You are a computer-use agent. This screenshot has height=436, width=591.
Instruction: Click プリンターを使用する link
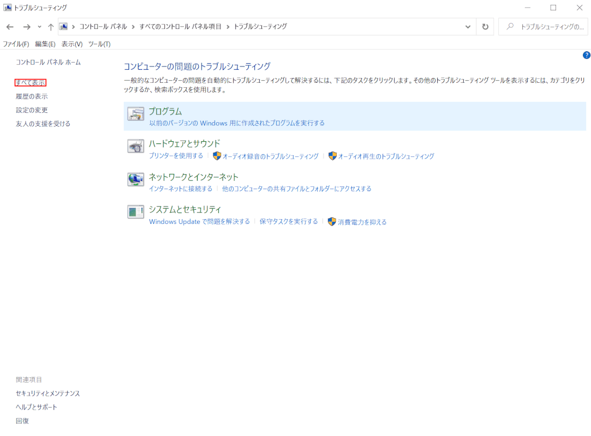pyautogui.click(x=176, y=155)
